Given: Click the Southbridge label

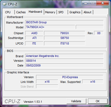Looking at the screenshot, I should pyautogui.click(x=16, y=38).
